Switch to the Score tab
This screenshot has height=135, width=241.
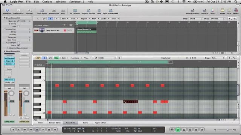tap(85, 123)
